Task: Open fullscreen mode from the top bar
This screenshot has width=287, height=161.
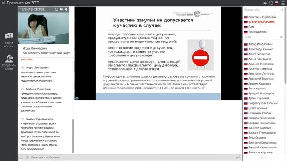Action: 271,3
